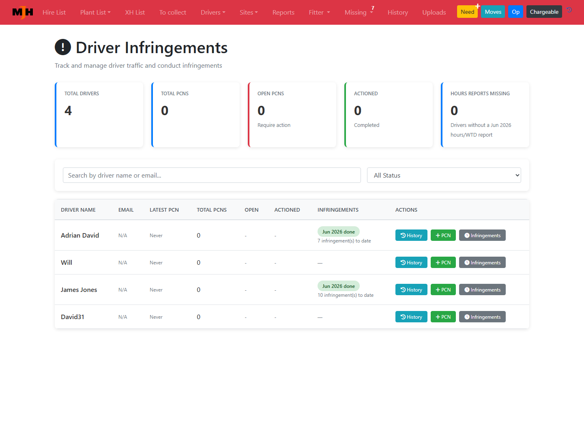This screenshot has height=446, width=584.
Task: Click Adrian David's Jun 2026 done badge
Action: pyautogui.click(x=339, y=232)
